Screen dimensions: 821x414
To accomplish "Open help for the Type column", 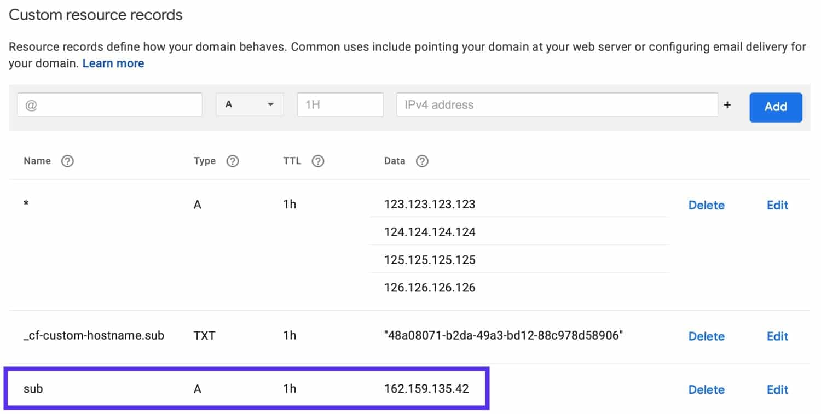I will (x=233, y=161).
